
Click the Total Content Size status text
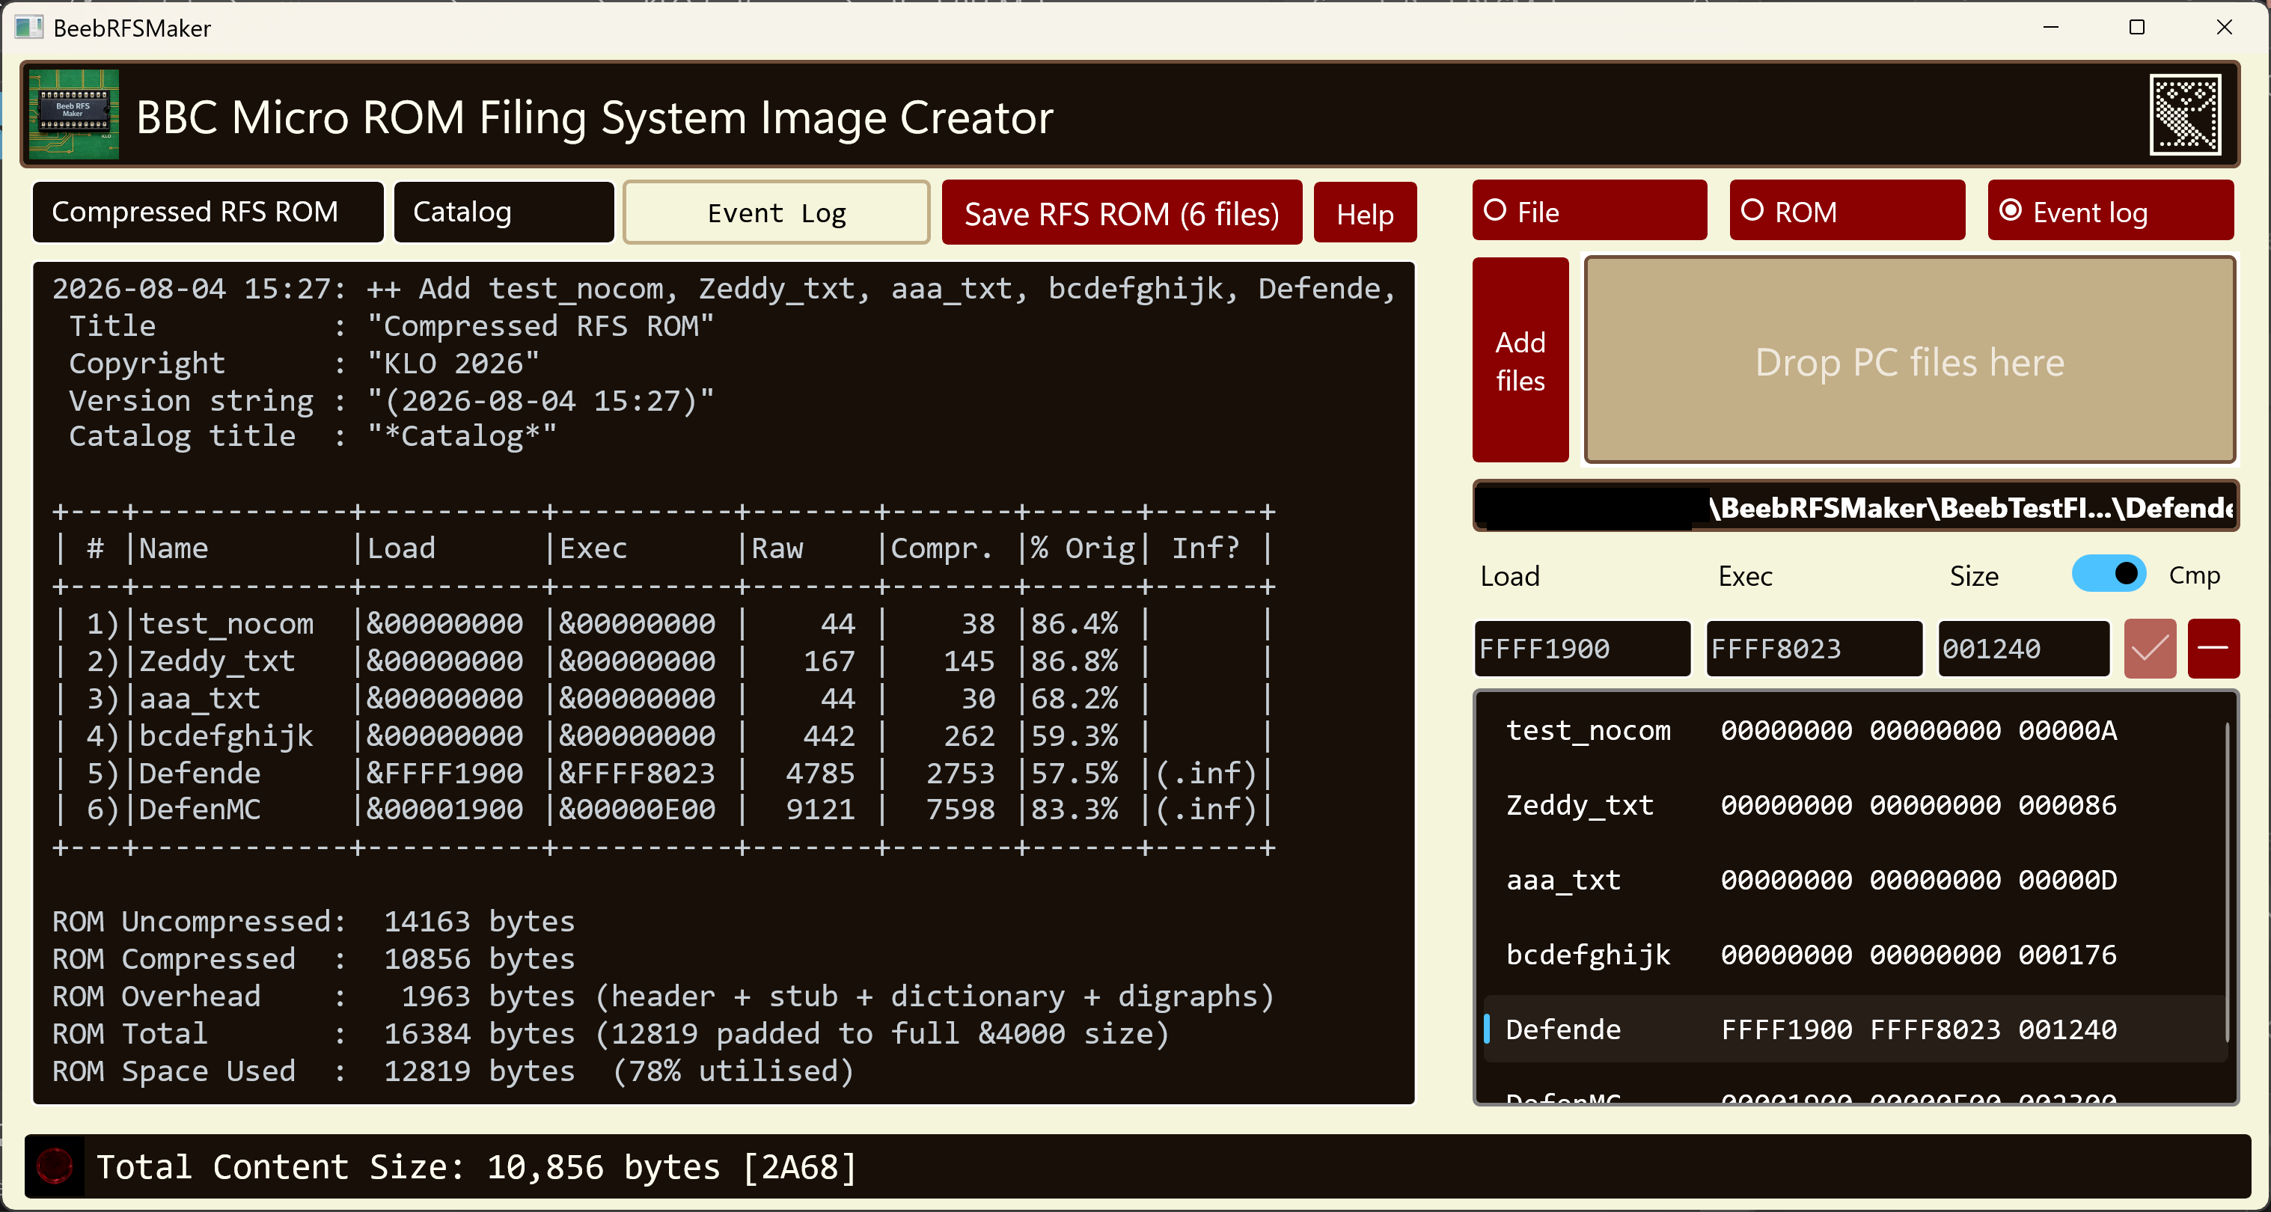coord(476,1167)
